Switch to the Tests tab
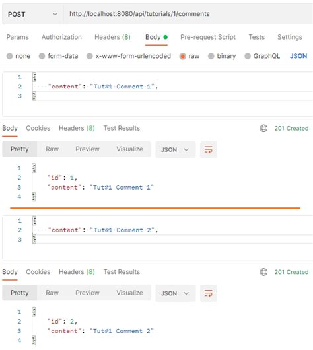The image size is (313, 350). pyautogui.click(x=257, y=37)
